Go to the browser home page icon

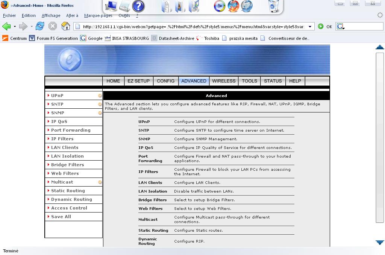click(65, 26)
